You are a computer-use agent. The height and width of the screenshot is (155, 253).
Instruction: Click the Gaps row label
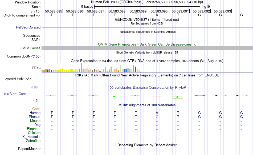36,109
